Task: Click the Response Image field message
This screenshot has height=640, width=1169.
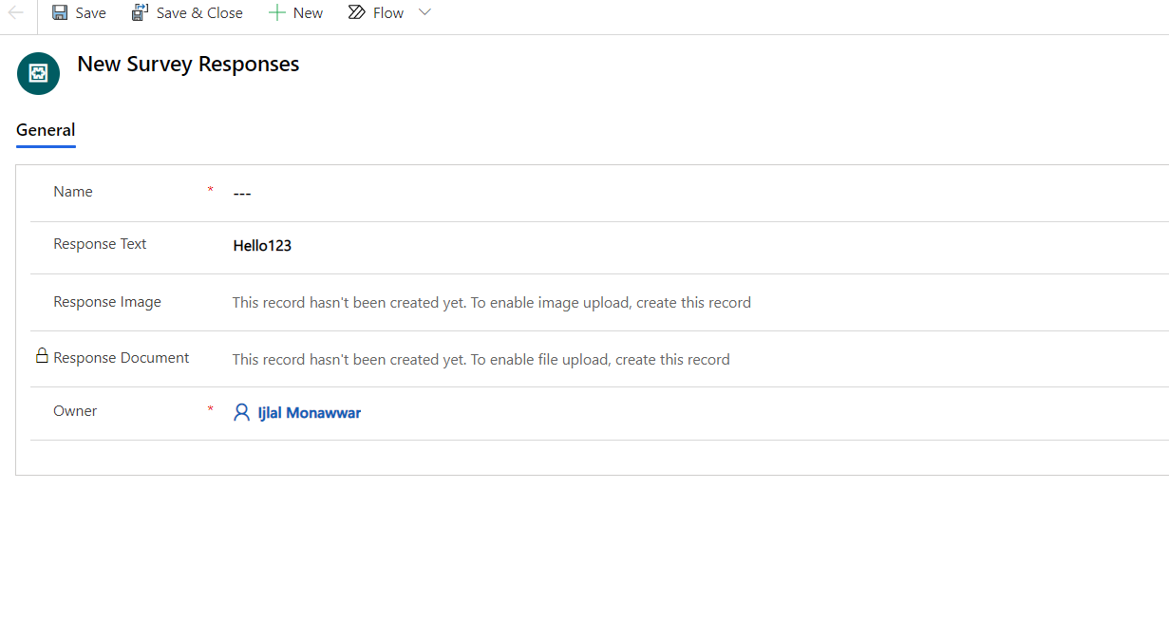Action: pos(493,302)
